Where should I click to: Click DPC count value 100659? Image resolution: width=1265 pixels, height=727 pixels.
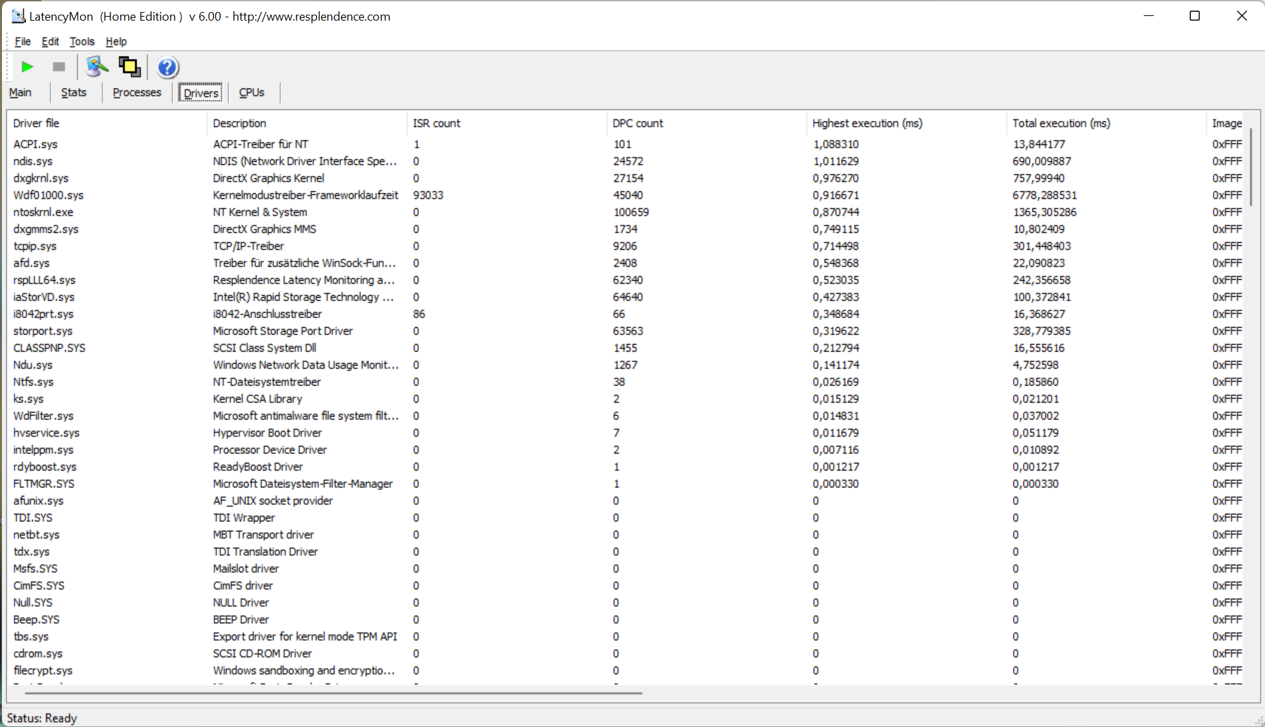pyautogui.click(x=631, y=212)
